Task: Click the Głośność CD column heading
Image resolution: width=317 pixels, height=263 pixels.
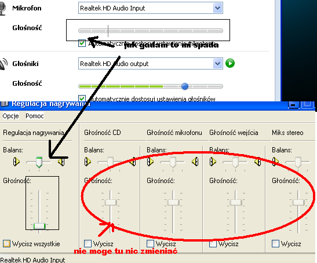Action: click(x=103, y=133)
